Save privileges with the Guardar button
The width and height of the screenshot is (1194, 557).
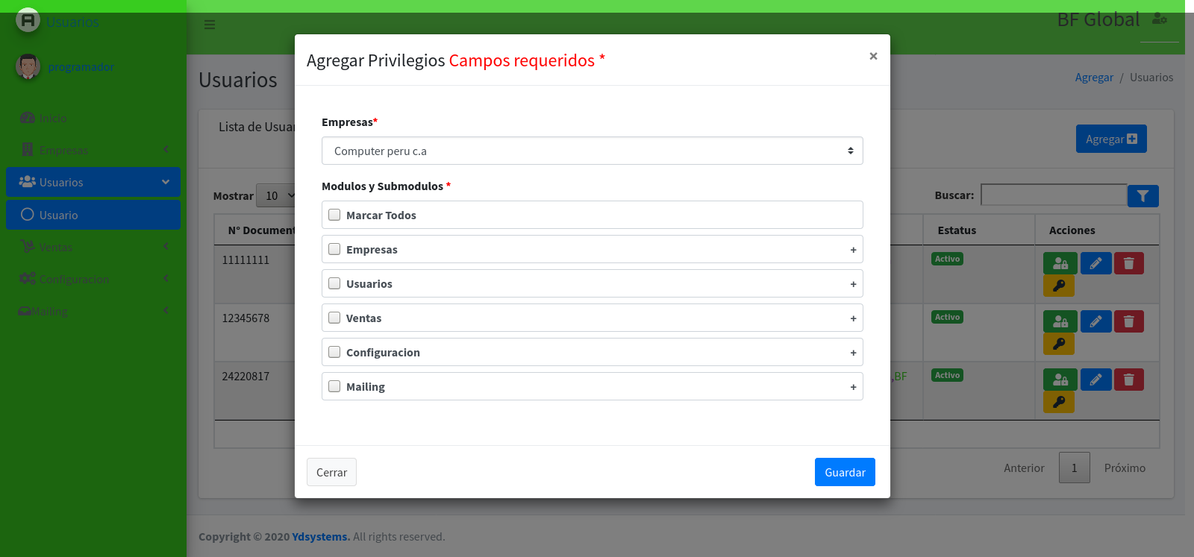click(x=844, y=472)
